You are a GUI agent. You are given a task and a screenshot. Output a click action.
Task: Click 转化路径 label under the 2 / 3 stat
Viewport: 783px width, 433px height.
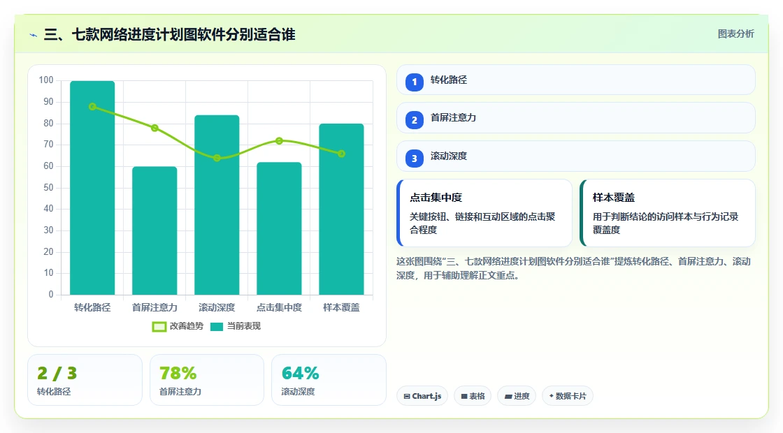(x=54, y=392)
